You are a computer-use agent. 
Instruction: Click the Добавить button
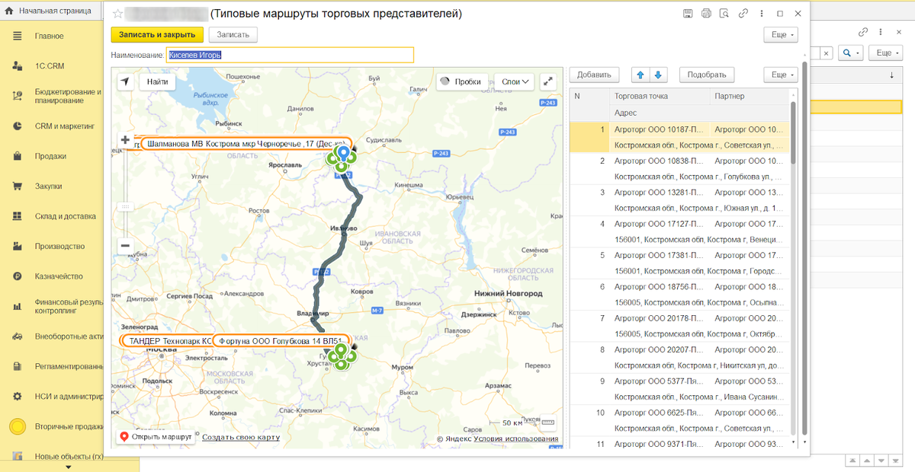[x=594, y=75]
